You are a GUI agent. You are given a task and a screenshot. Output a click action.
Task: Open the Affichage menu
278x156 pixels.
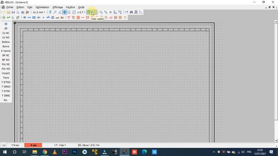58,7
